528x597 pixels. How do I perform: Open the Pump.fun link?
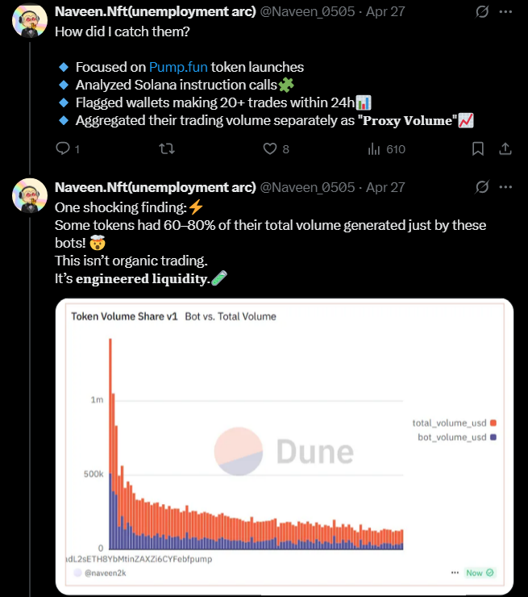coord(178,67)
